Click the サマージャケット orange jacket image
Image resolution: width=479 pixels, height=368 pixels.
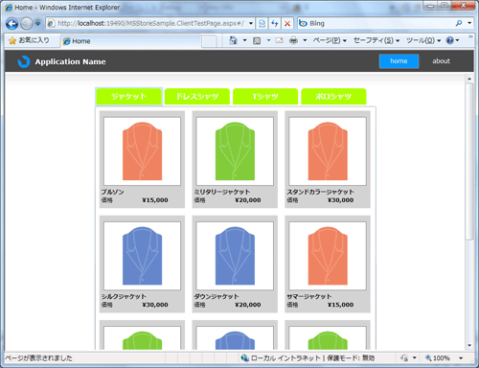[328, 256]
